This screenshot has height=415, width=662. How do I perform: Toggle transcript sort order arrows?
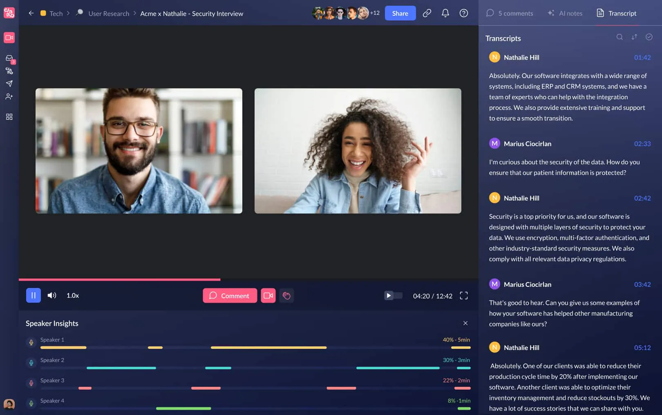coord(634,37)
